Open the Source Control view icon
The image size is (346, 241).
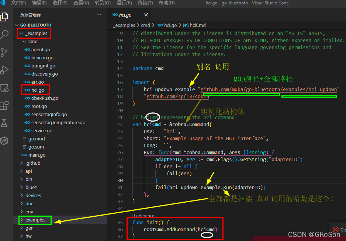pyautogui.click(x=4, y=52)
